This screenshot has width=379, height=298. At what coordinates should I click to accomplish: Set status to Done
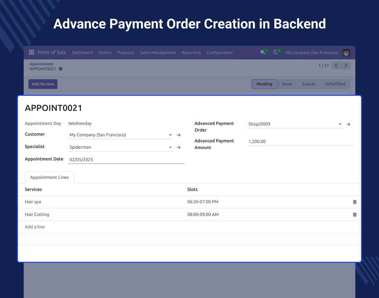pos(287,84)
